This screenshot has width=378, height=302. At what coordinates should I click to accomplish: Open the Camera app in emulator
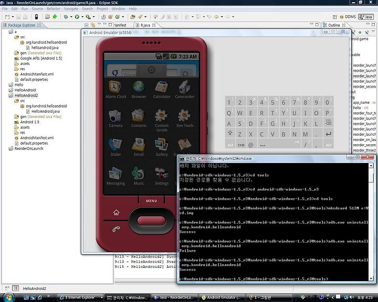point(115,118)
